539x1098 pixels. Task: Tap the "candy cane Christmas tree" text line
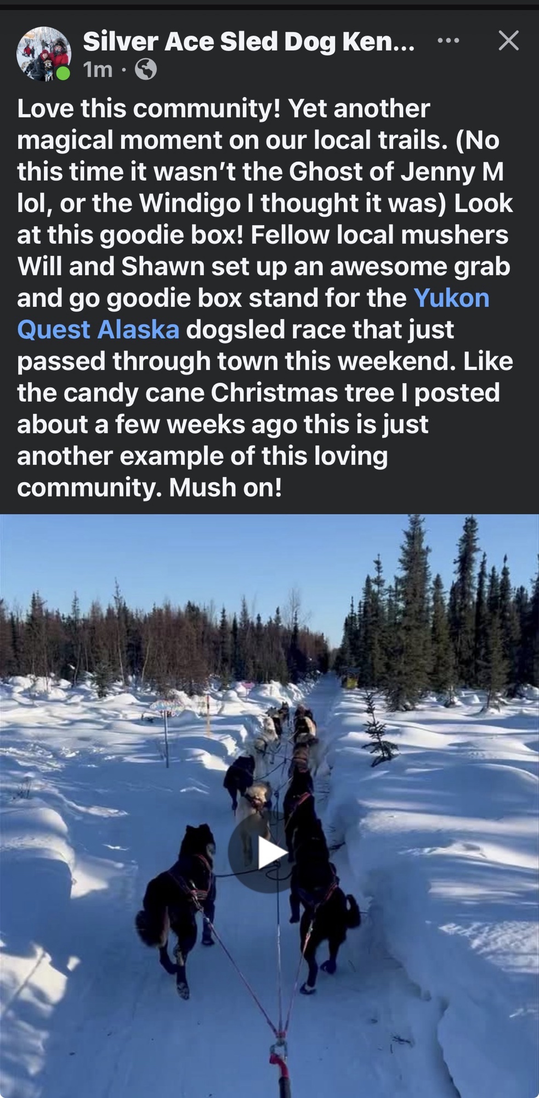258,393
